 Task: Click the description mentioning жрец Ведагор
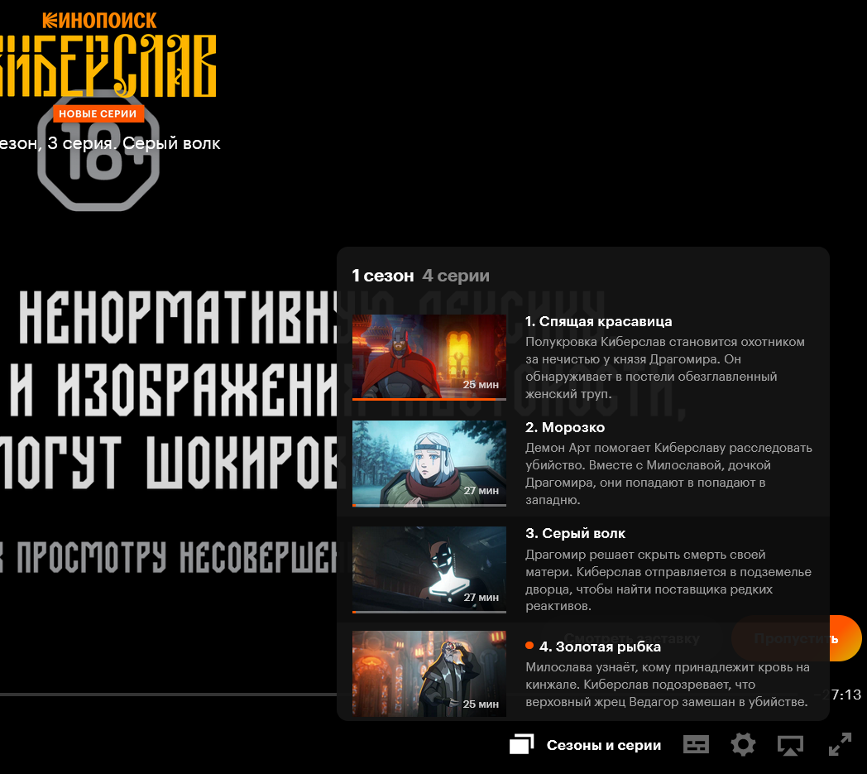coord(668,685)
